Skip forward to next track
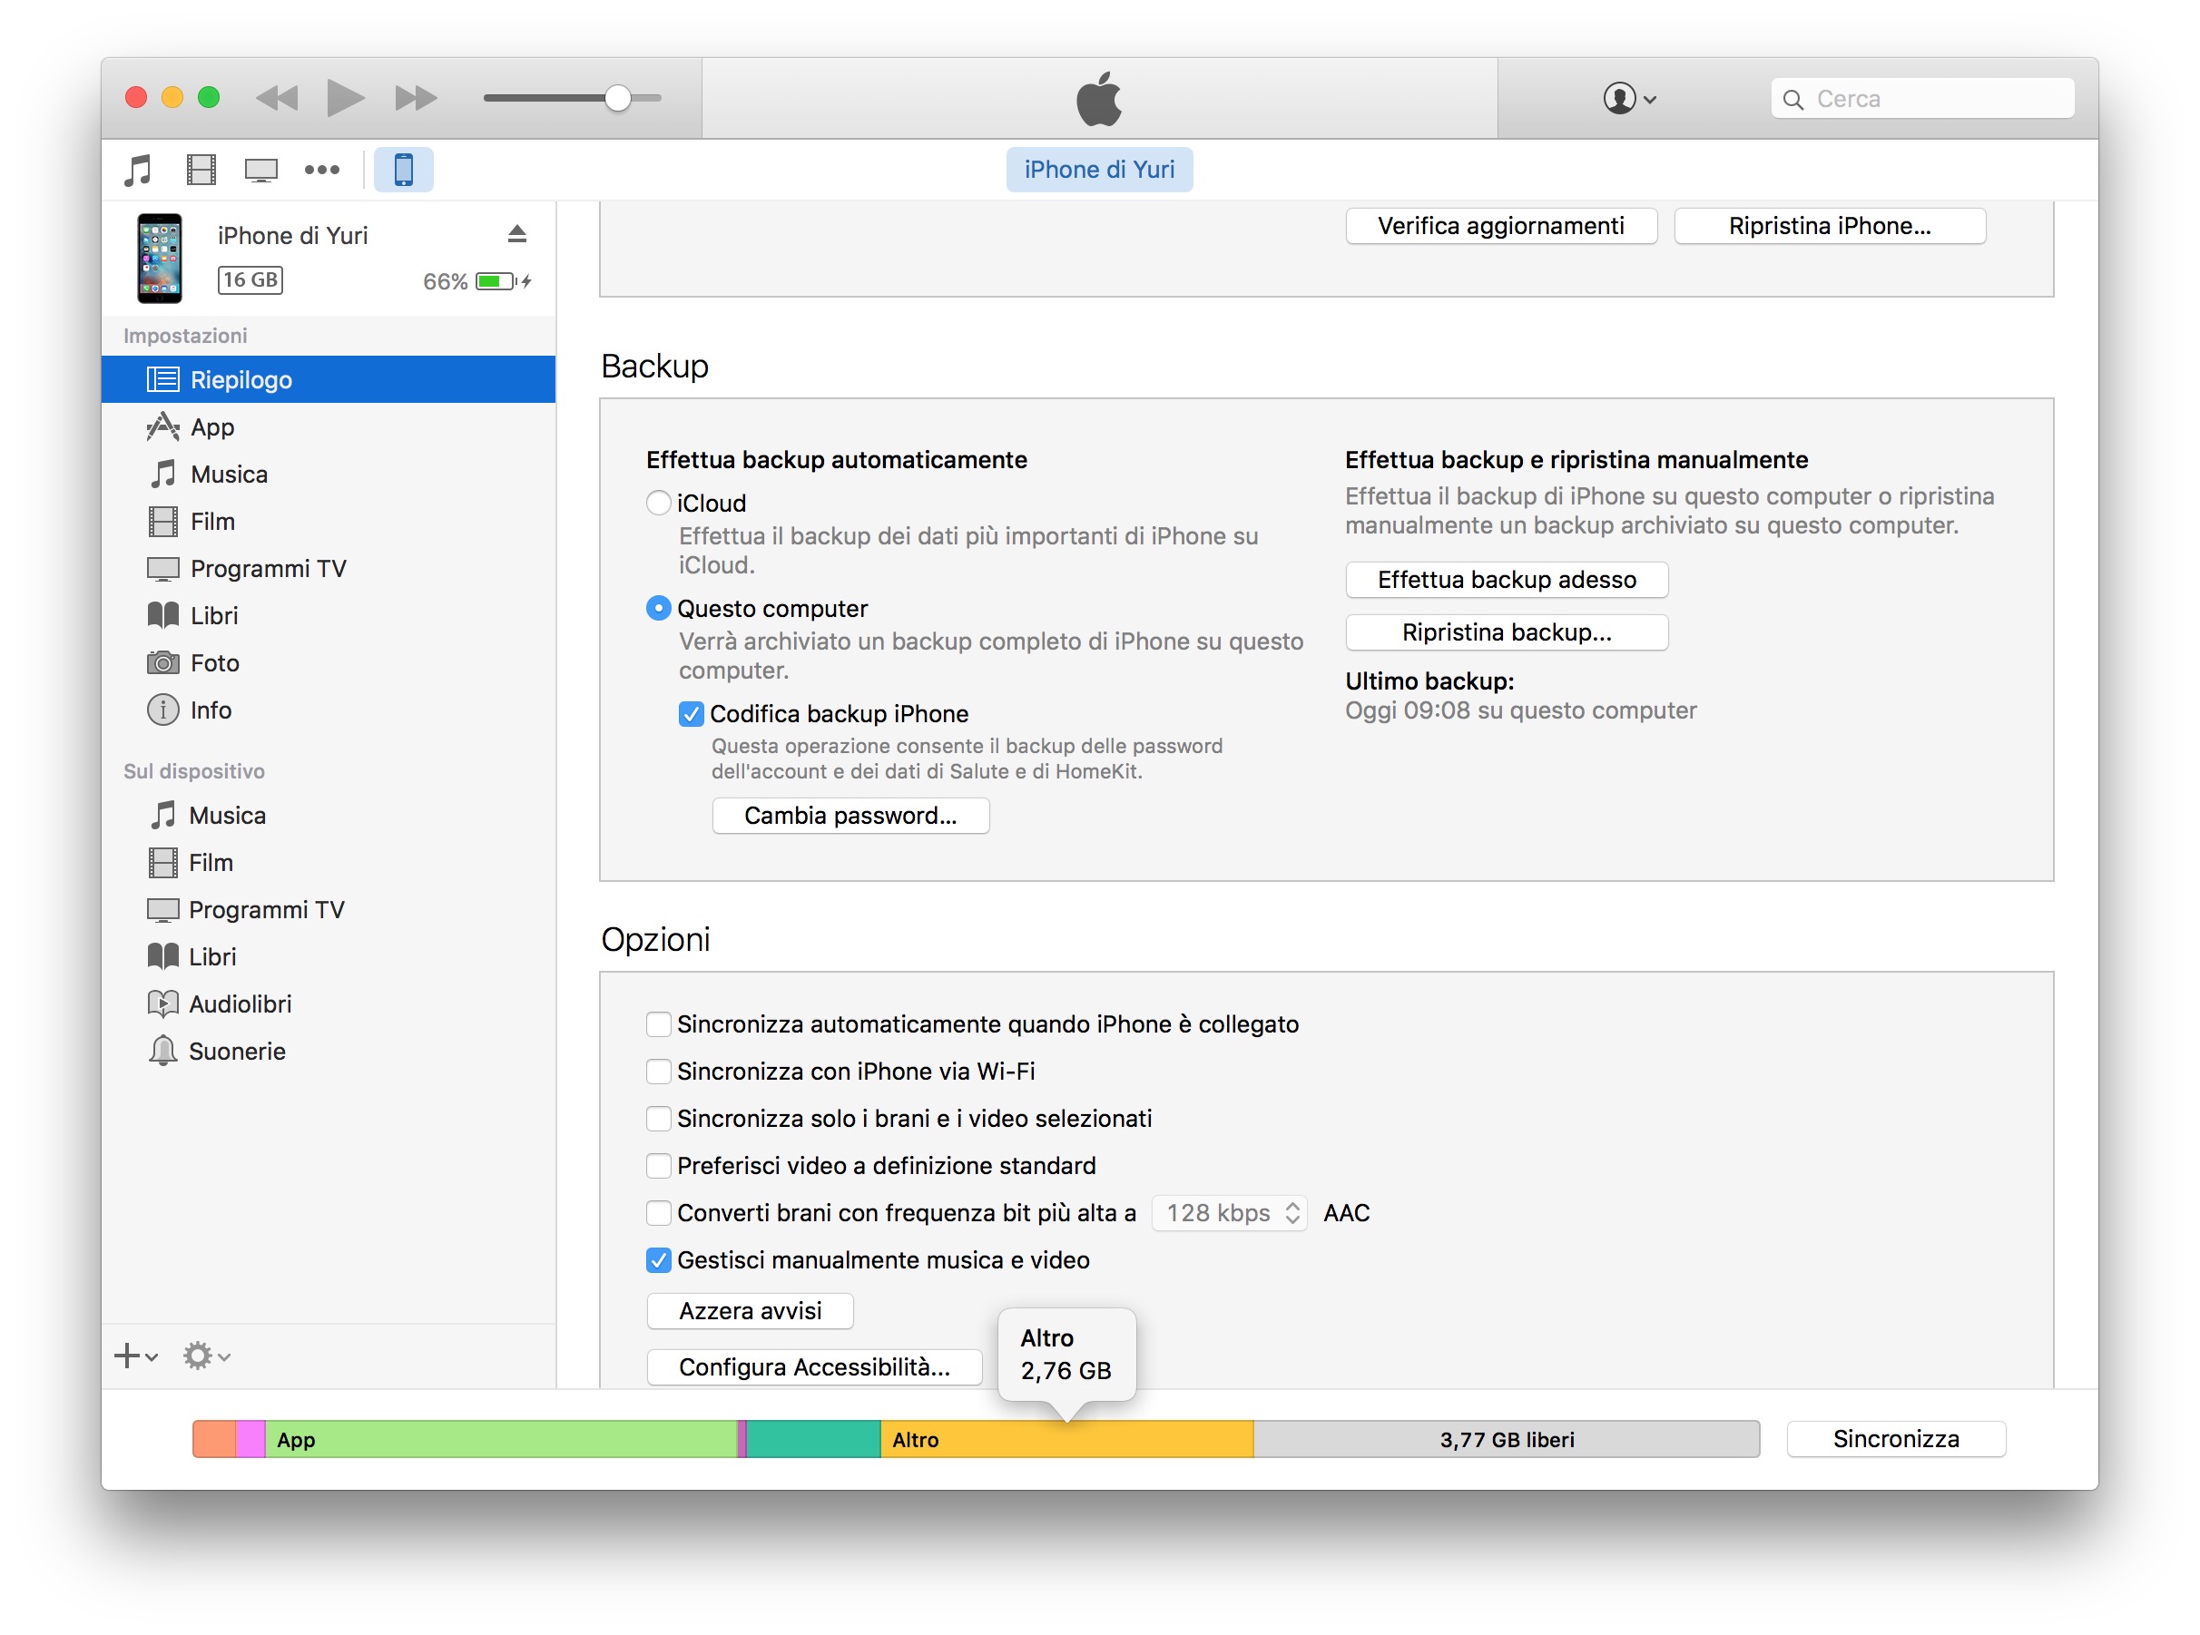This screenshot has width=2200, height=1635. pos(415,98)
